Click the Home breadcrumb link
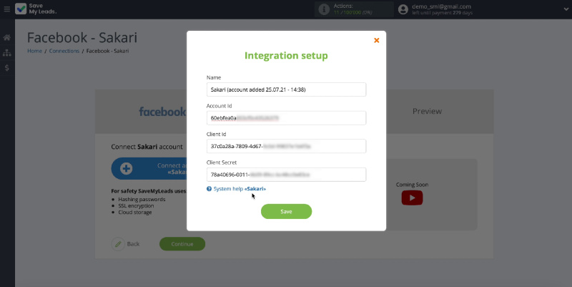This screenshot has height=287, width=572. click(34, 52)
